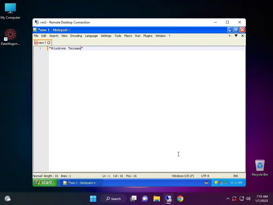
Task: Select the DataWagon desktop shortcut
Action: (10, 37)
